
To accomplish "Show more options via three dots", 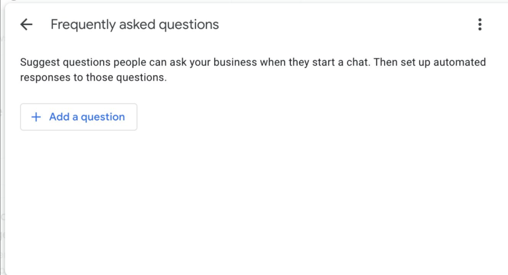I will (479, 24).
